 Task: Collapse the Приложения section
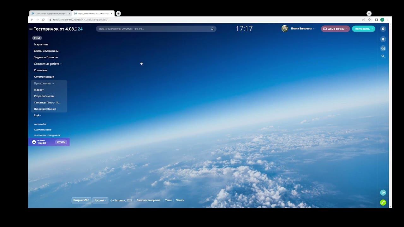click(44, 83)
